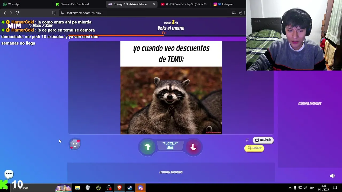Image resolution: width=342 pixels, height=192 pixels.
Task: Bookmark this page
Action: (x=54, y=13)
